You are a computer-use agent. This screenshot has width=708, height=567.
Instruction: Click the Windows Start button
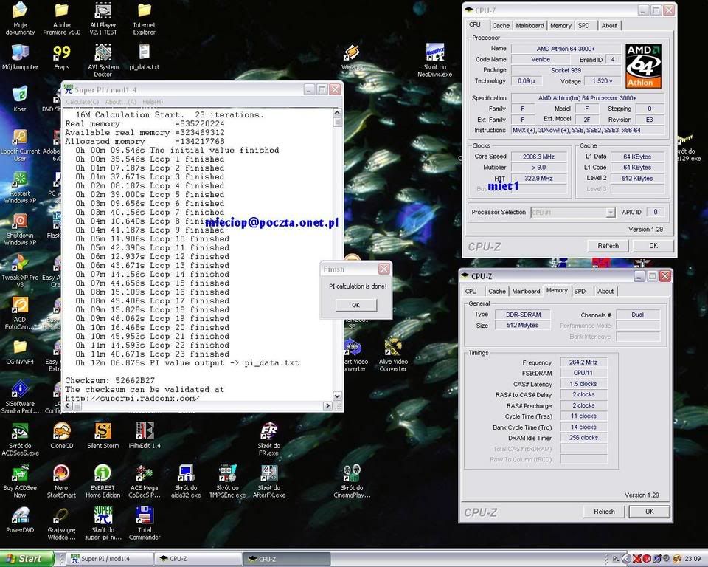[x=27, y=559]
